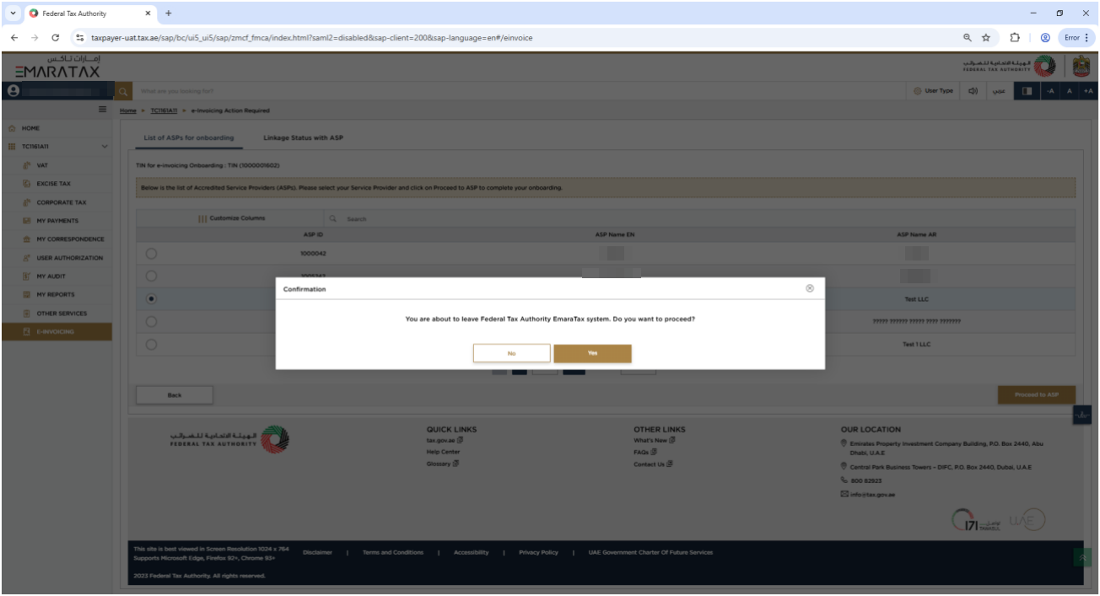Select radio button for the ????? row
Image resolution: width=1100 pixels, height=596 pixels.
click(152, 321)
